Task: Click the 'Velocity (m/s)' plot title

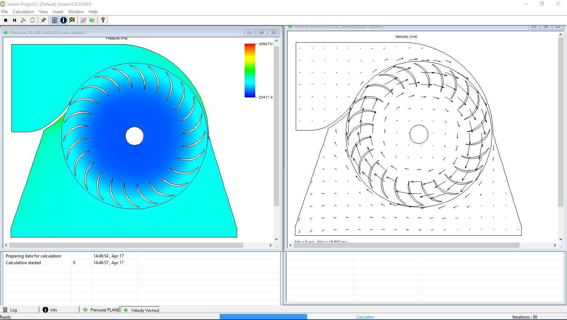Action: (x=406, y=36)
